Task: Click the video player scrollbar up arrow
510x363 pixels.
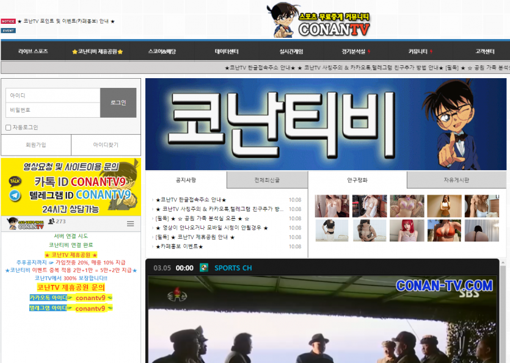Action: pos(503,262)
